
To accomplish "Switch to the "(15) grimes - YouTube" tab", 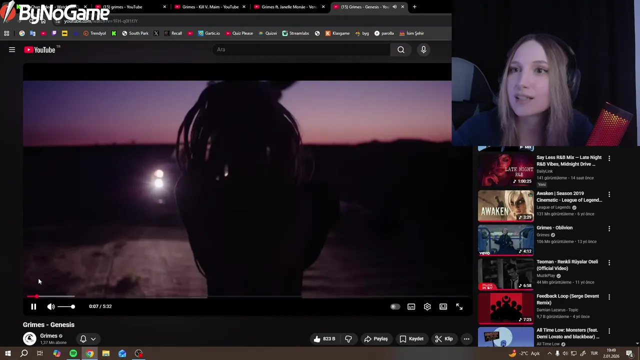I will pos(130,7).
